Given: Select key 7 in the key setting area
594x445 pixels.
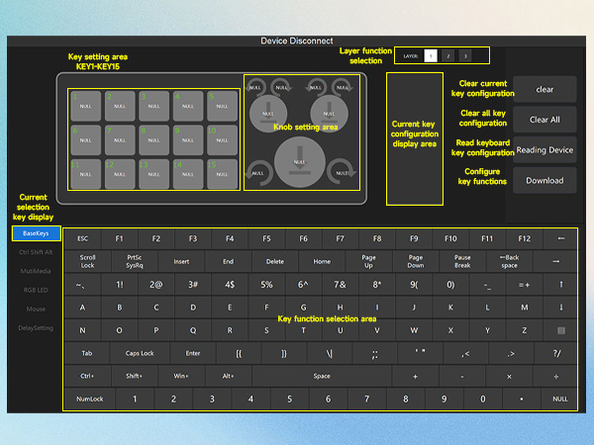Looking at the screenshot, I should coord(120,140).
